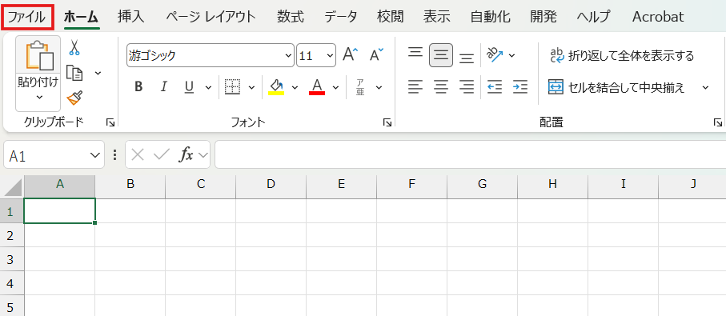726x316 pixels.
Task: Decrease font size with small A icon
Action: (x=376, y=54)
